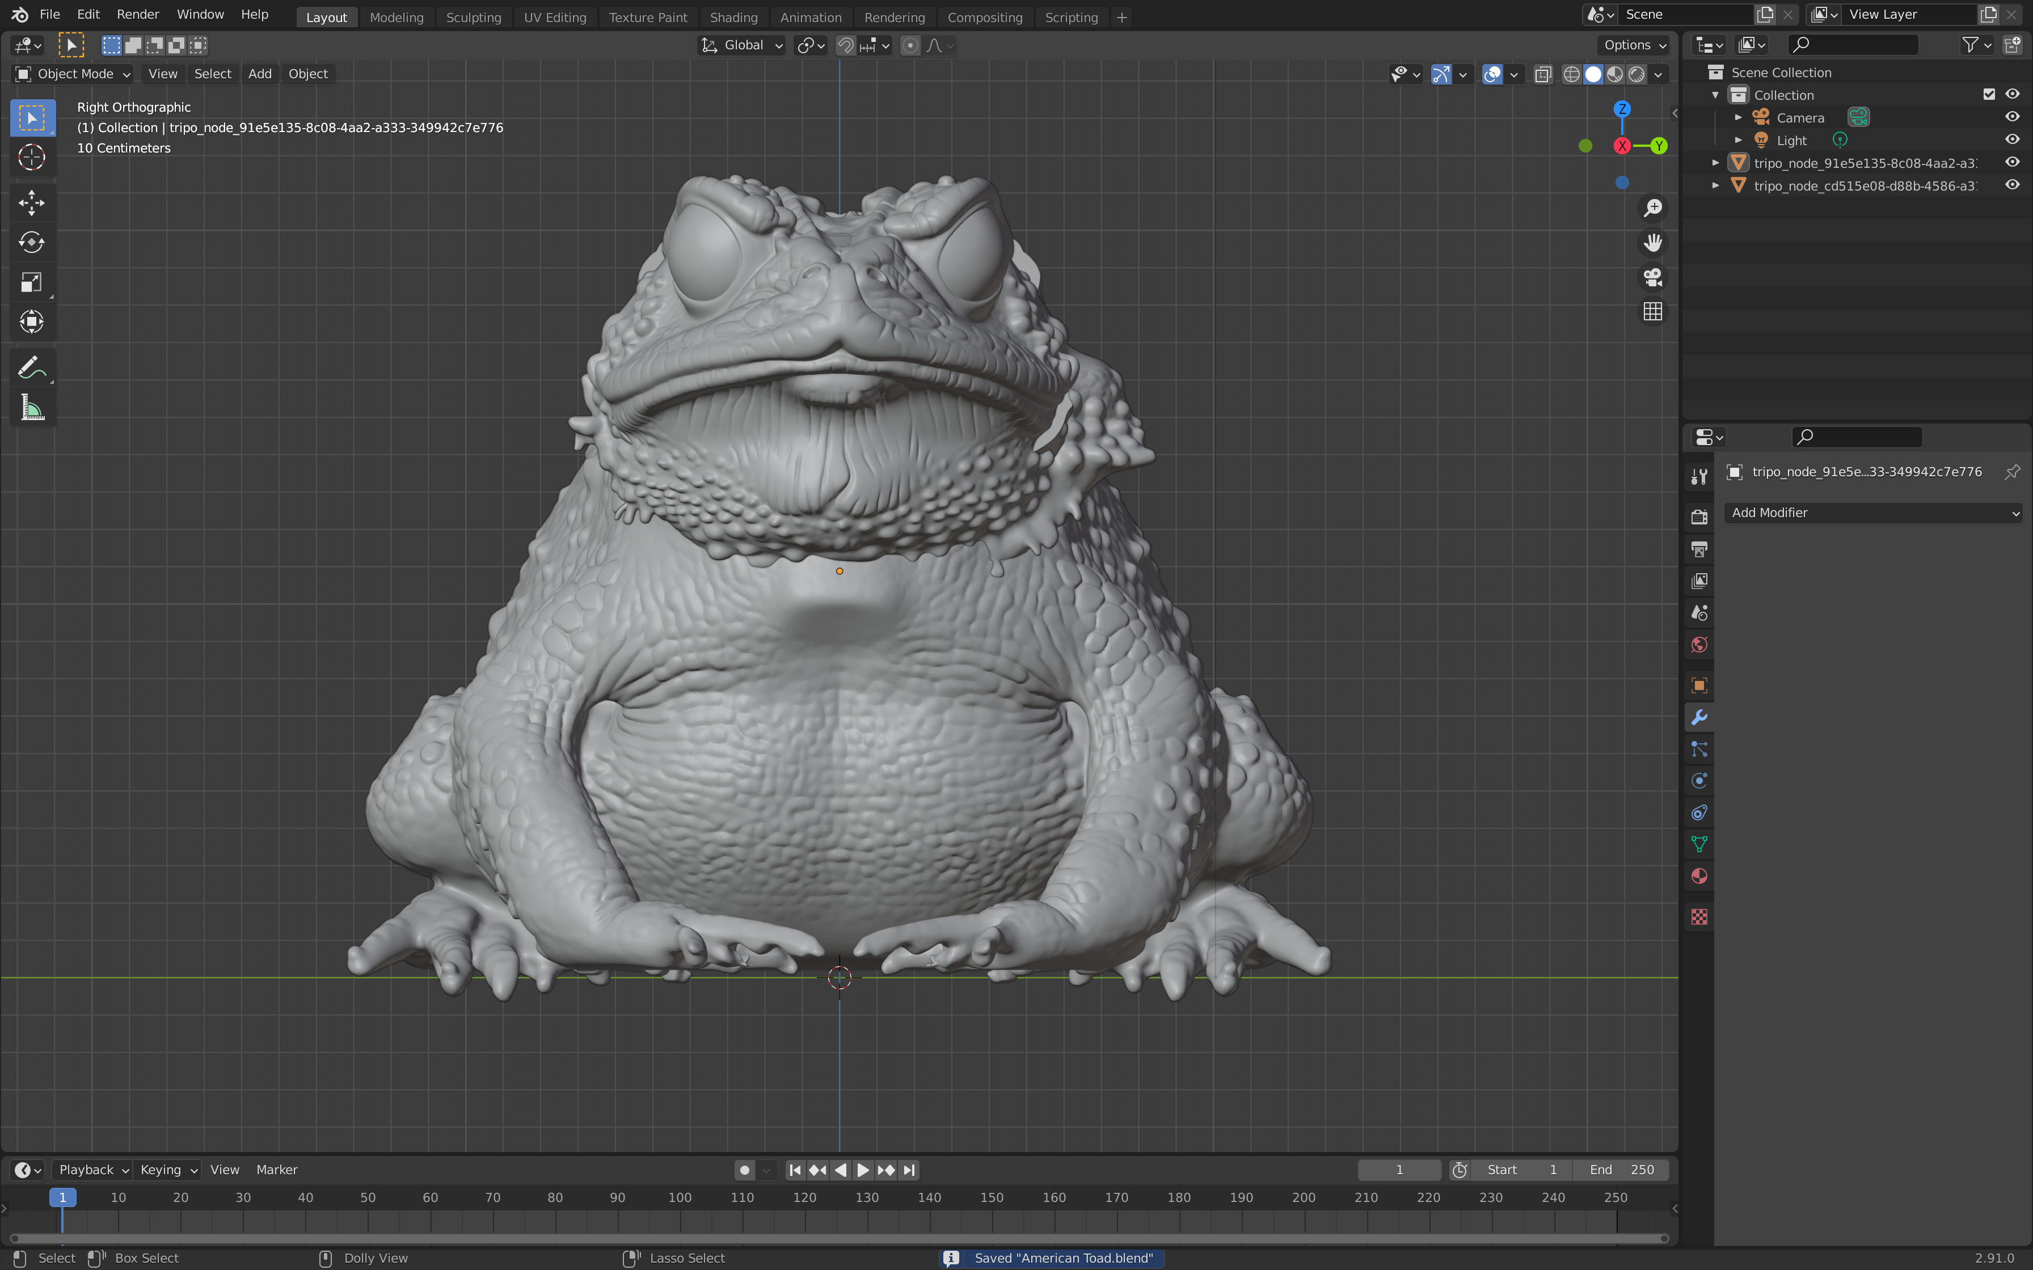
Task: Switch perspective/orthographic using the grid icon
Action: (x=1652, y=312)
